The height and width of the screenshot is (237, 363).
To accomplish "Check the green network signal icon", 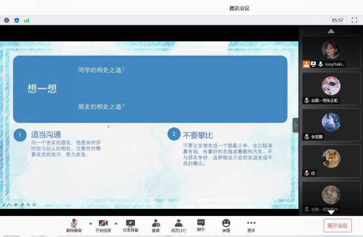I will pyautogui.click(x=27, y=20).
